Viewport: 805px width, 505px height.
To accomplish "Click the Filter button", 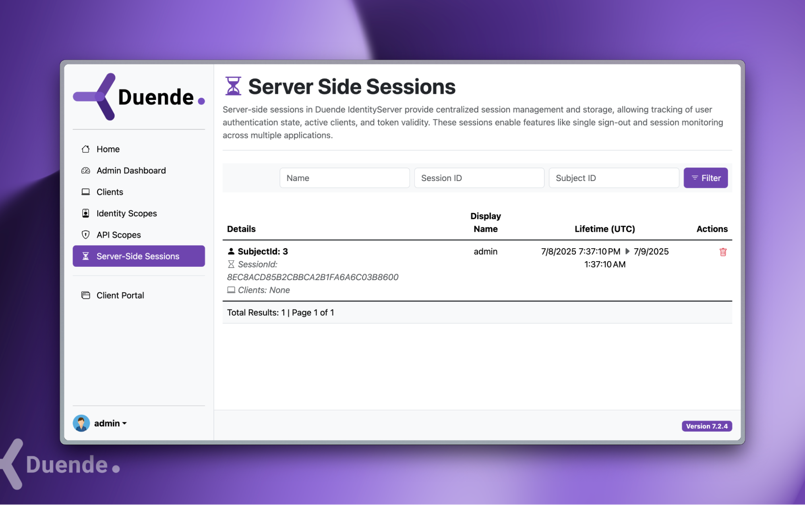I will [x=706, y=178].
